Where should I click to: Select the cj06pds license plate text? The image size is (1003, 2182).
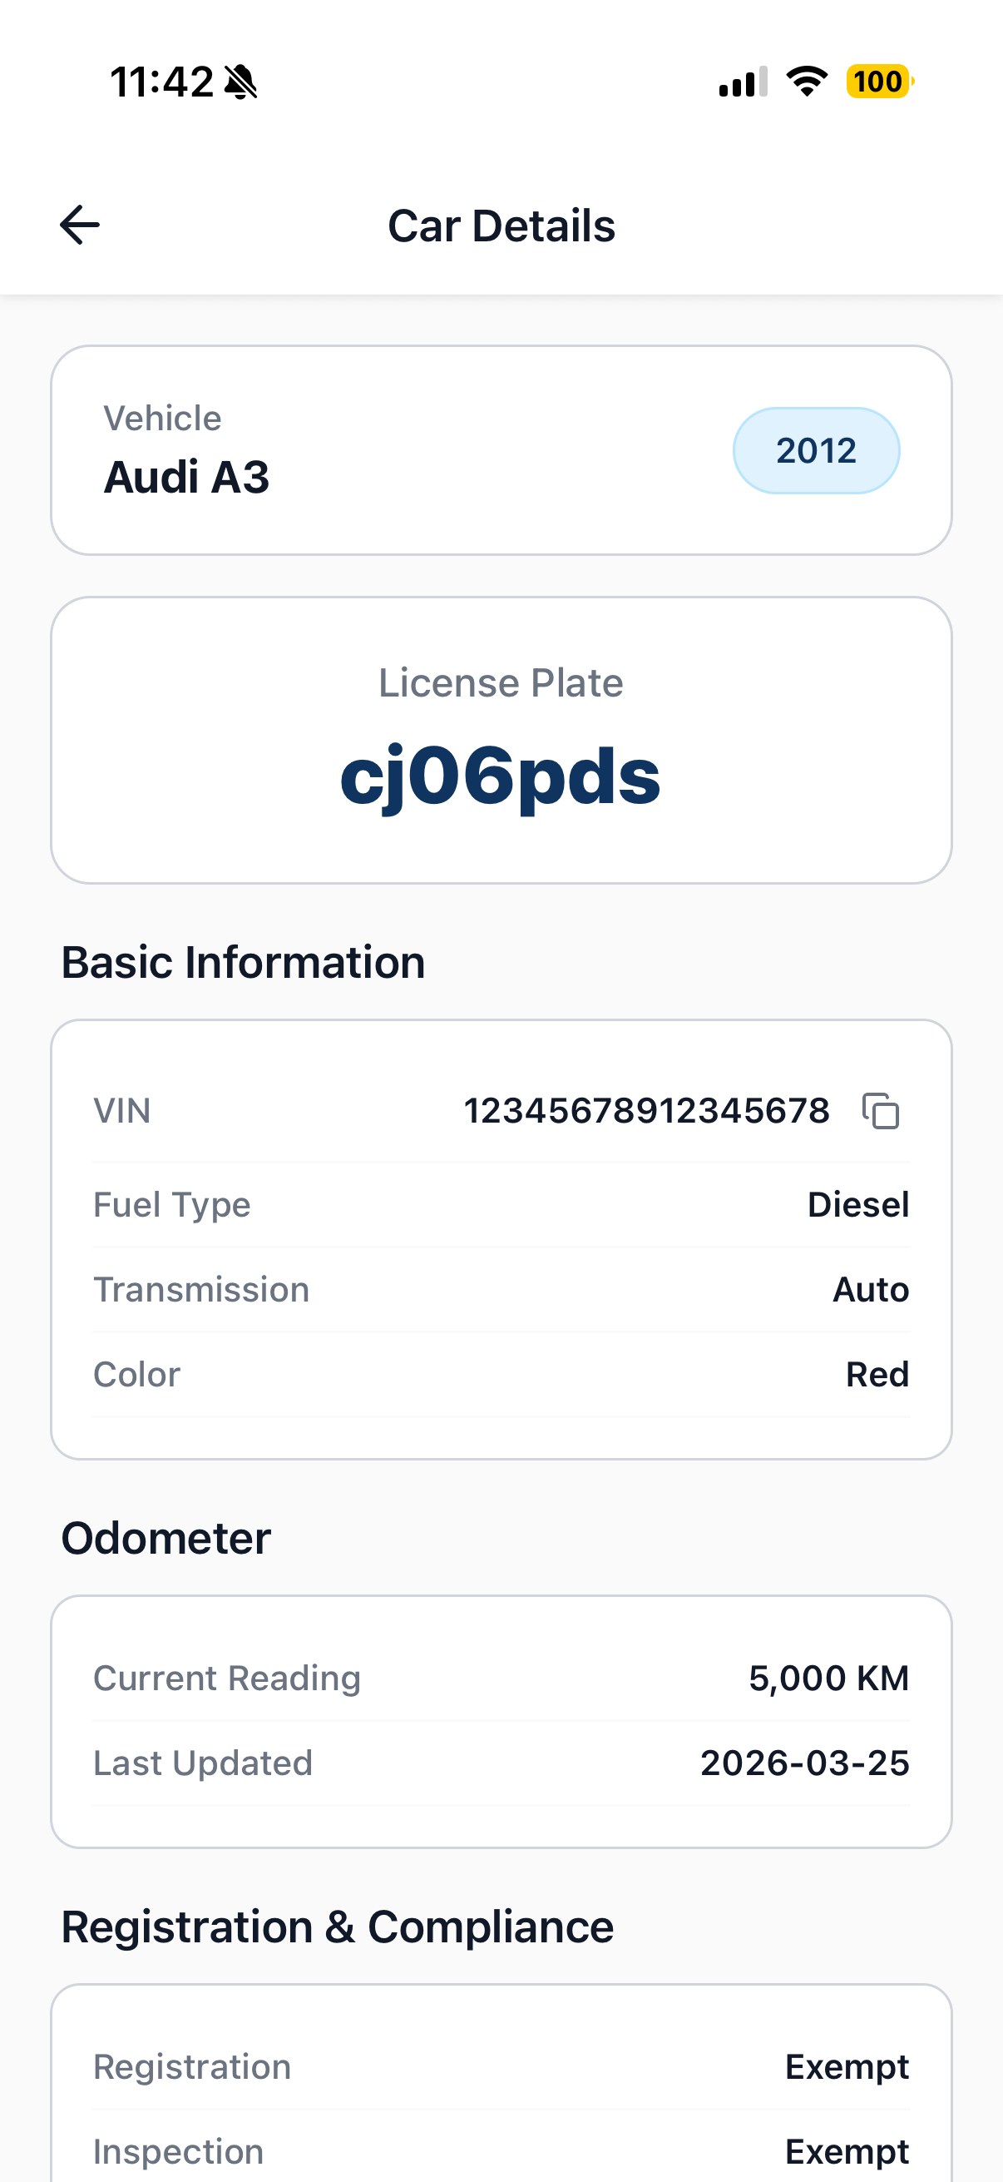(500, 775)
